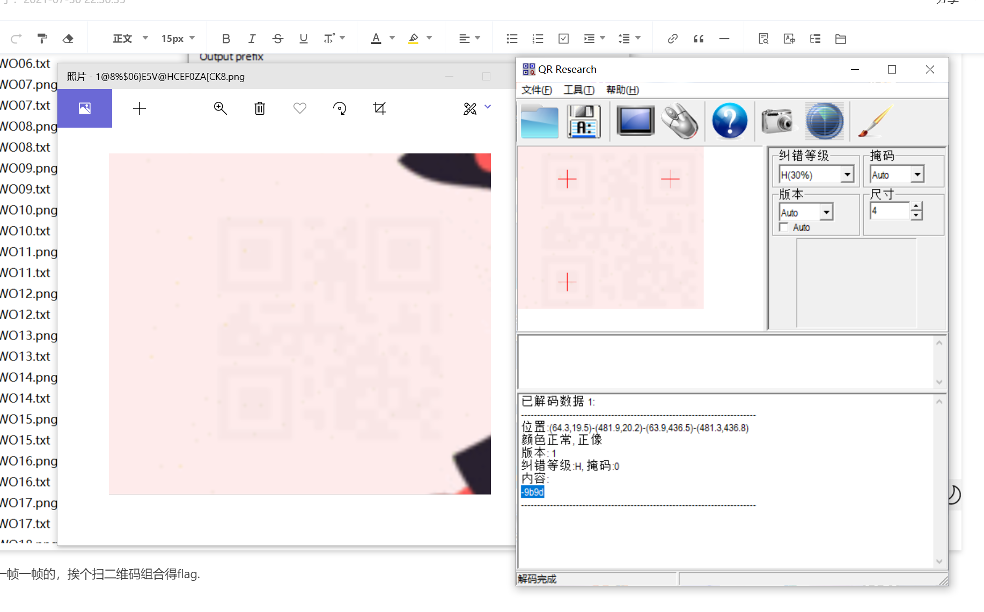Click the save icon in QR Research

tap(584, 122)
